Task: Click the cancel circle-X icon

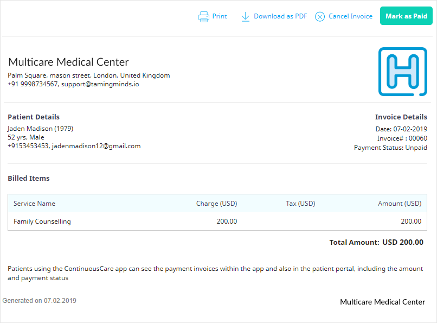Action: (320, 17)
